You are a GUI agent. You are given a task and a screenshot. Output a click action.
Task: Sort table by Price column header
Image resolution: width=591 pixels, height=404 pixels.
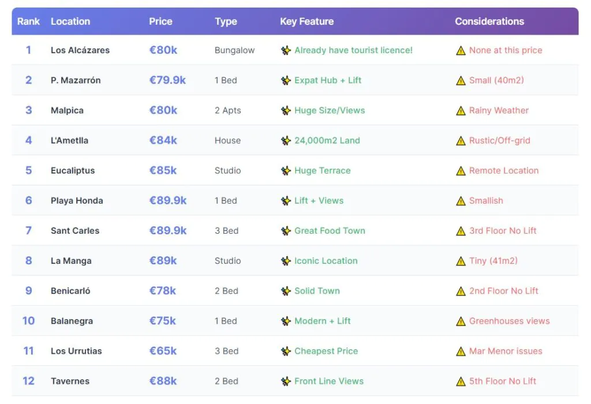pyautogui.click(x=160, y=21)
